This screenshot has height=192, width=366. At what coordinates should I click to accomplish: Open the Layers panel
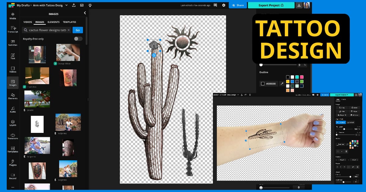[x=13, y=122]
